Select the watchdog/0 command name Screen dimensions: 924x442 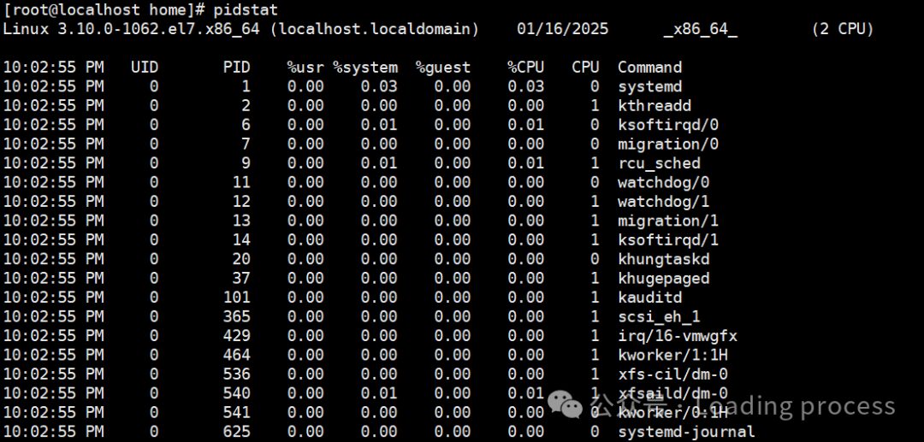pyautogui.click(x=664, y=182)
